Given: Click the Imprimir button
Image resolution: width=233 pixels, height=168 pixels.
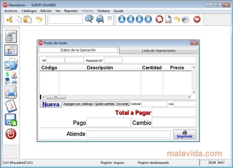Looking at the screenshot, I should [x=185, y=134].
